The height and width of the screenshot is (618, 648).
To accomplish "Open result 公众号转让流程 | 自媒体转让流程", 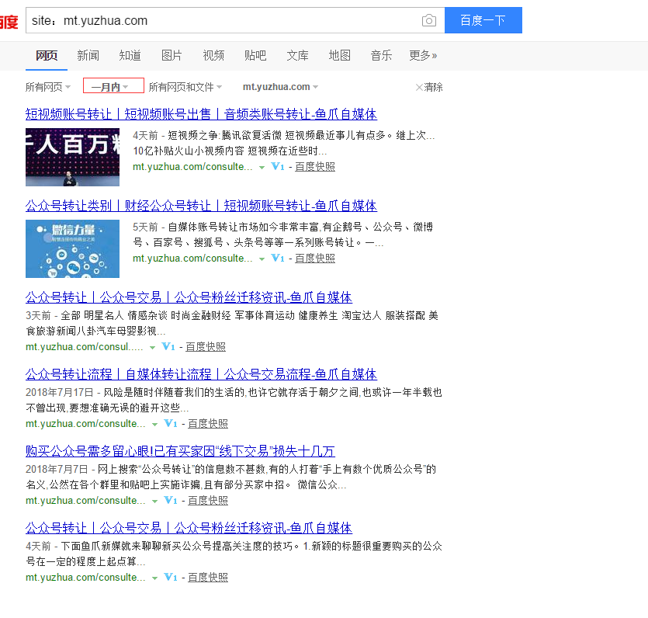I will click(x=201, y=374).
